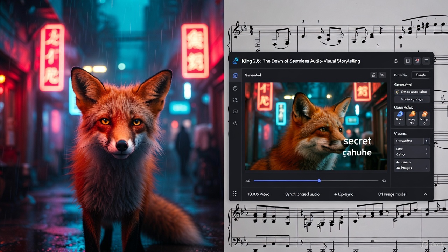Open notifications via the bell icon
This screenshot has width=448, height=252.
tap(396, 61)
